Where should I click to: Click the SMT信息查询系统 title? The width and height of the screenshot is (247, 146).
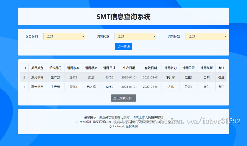coord(123,17)
